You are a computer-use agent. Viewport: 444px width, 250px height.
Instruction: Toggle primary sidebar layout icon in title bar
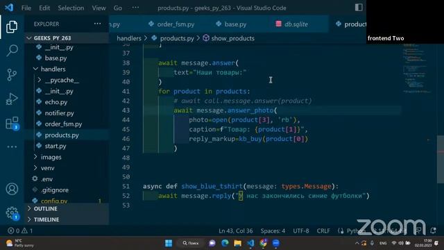359,8
